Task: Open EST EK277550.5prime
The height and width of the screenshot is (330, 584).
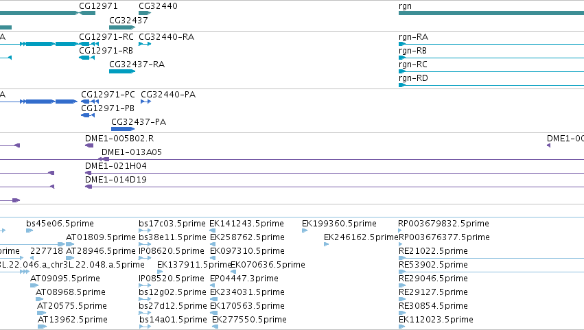Action: point(249,320)
